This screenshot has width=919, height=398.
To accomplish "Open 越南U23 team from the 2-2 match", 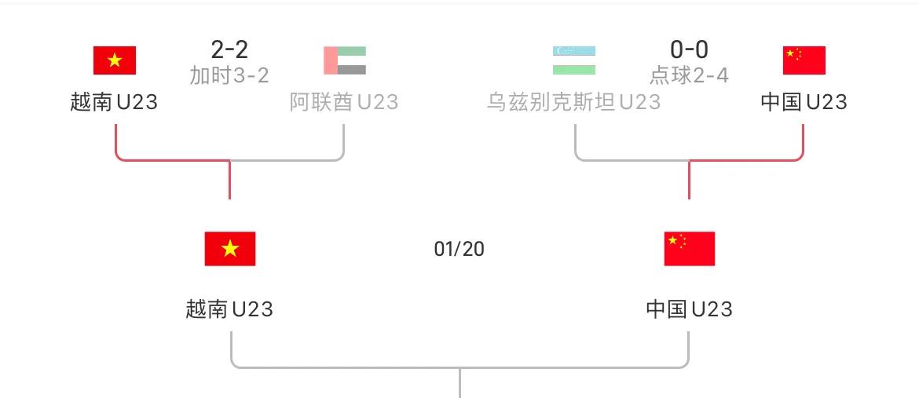I will pos(115,102).
